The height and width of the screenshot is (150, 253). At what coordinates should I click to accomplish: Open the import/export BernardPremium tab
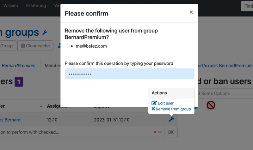[225, 66]
